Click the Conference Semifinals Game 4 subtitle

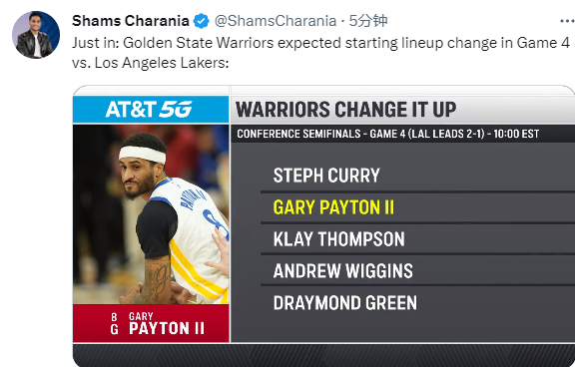[388, 134]
